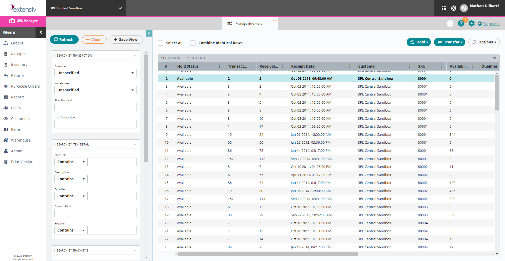Screen dimensions: 505x261
Task: Open the settings gear icon
Action: [472, 23]
